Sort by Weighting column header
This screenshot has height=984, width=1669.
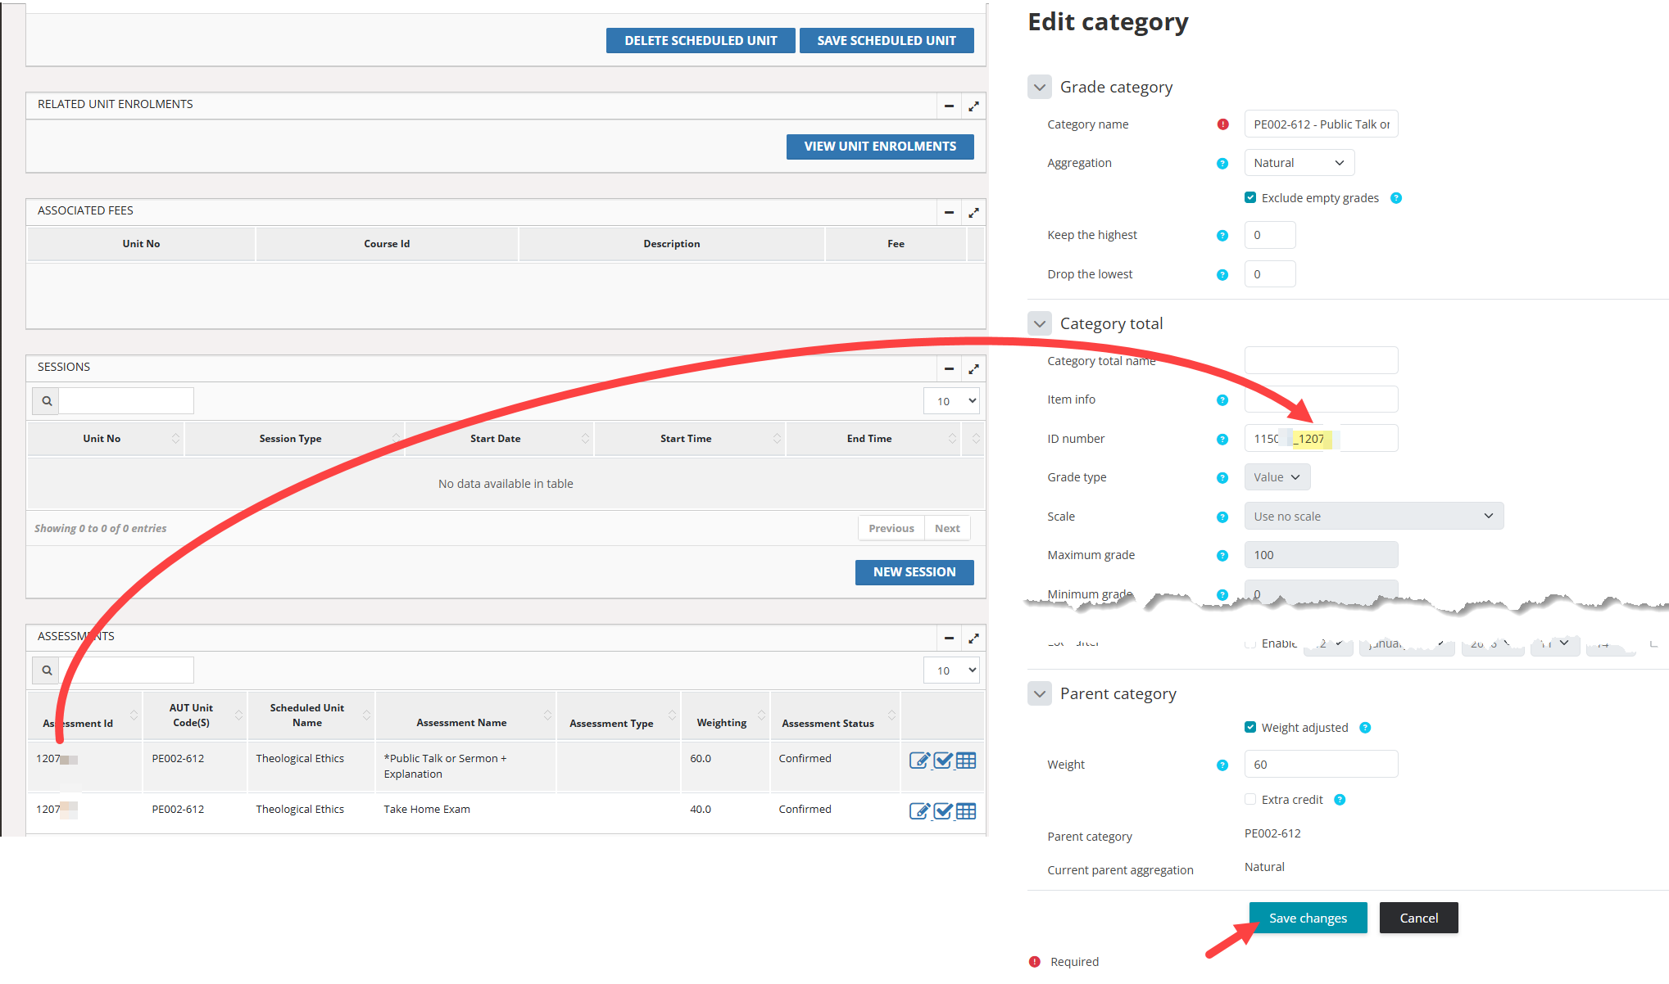click(722, 723)
